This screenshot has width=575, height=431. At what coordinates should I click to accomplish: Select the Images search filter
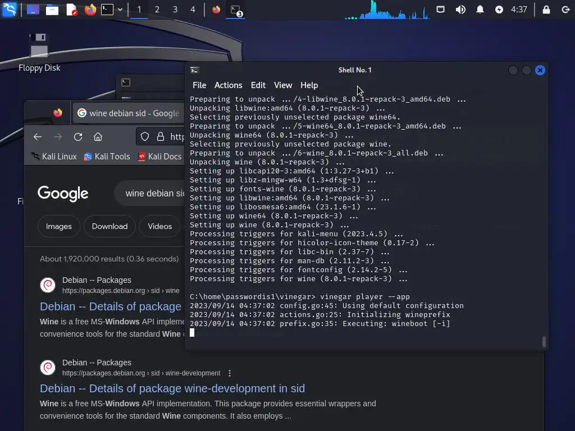pyautogui.click(x=58, y=226)
